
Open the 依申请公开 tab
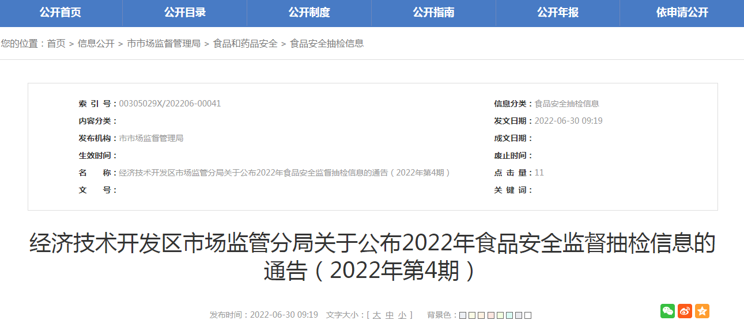[682, 13]
